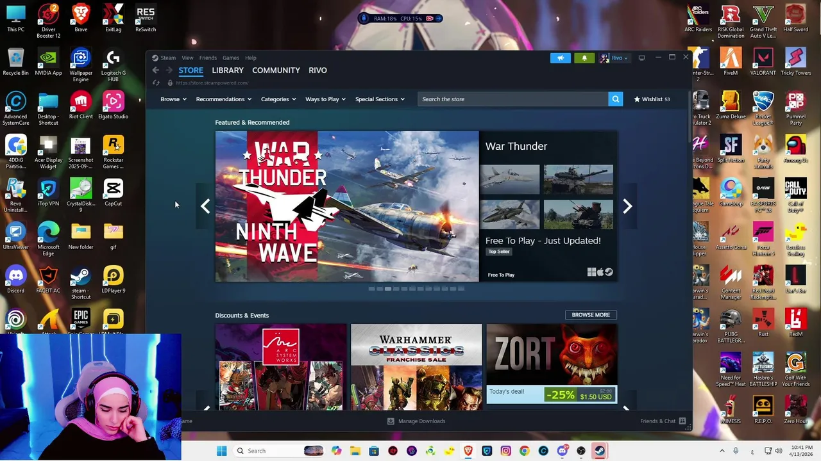Open the NVIDIA App desktop icon

[48, 63]
